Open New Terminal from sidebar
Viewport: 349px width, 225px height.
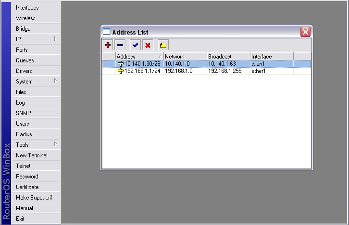click(x=32, y=155)
